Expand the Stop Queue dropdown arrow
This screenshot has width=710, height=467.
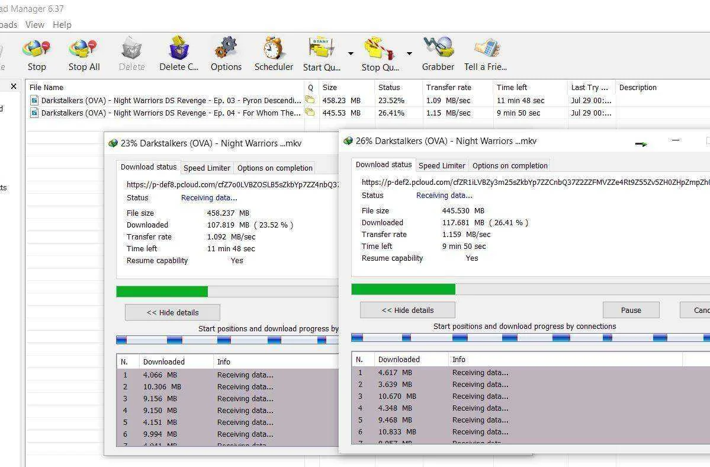tap(409, 53)
